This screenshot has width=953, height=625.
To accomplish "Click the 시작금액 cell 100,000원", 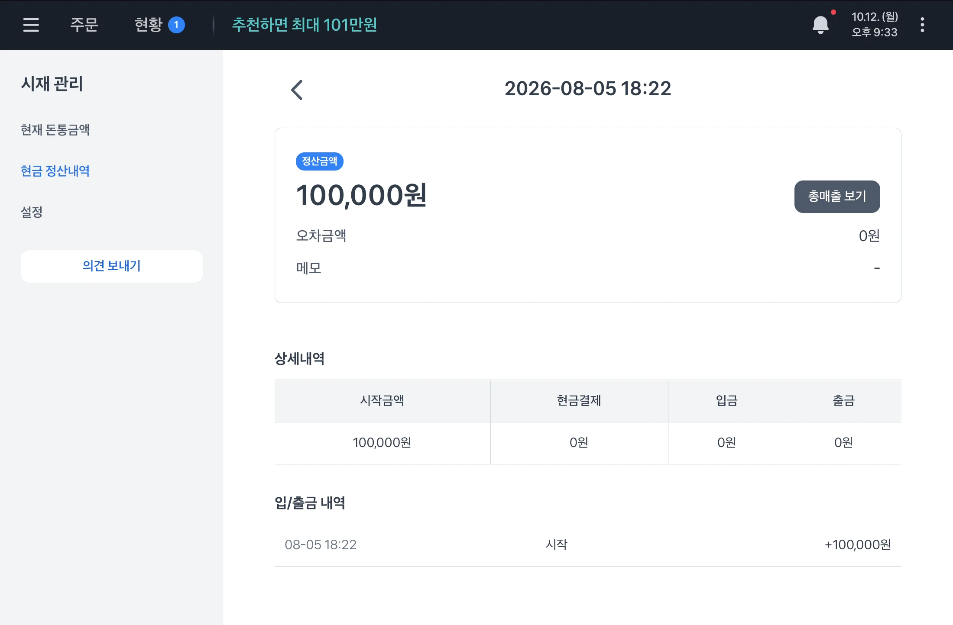I will coord(382,443).
